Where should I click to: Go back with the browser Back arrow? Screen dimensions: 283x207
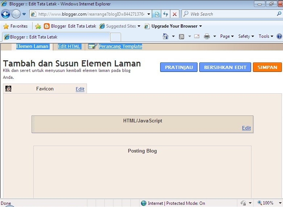[x=5, y=14]
